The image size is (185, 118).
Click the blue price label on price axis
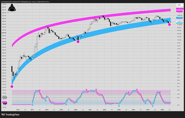pos(180,18)
